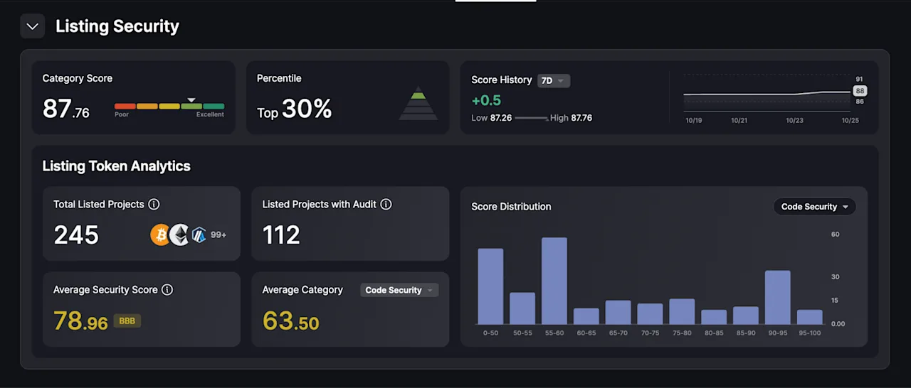Click the 88 marker on history chart

point(860,91)
